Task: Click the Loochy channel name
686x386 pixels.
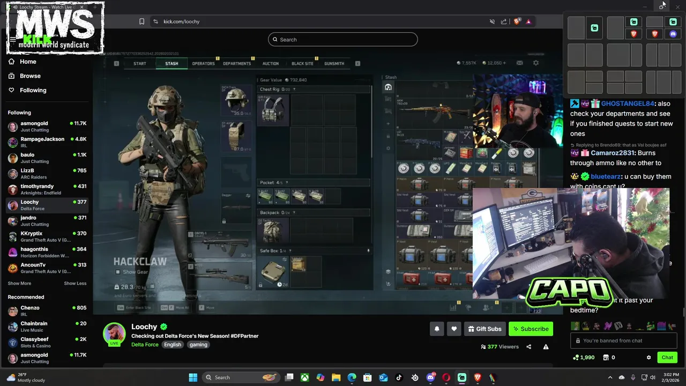Action: point(144,326)
